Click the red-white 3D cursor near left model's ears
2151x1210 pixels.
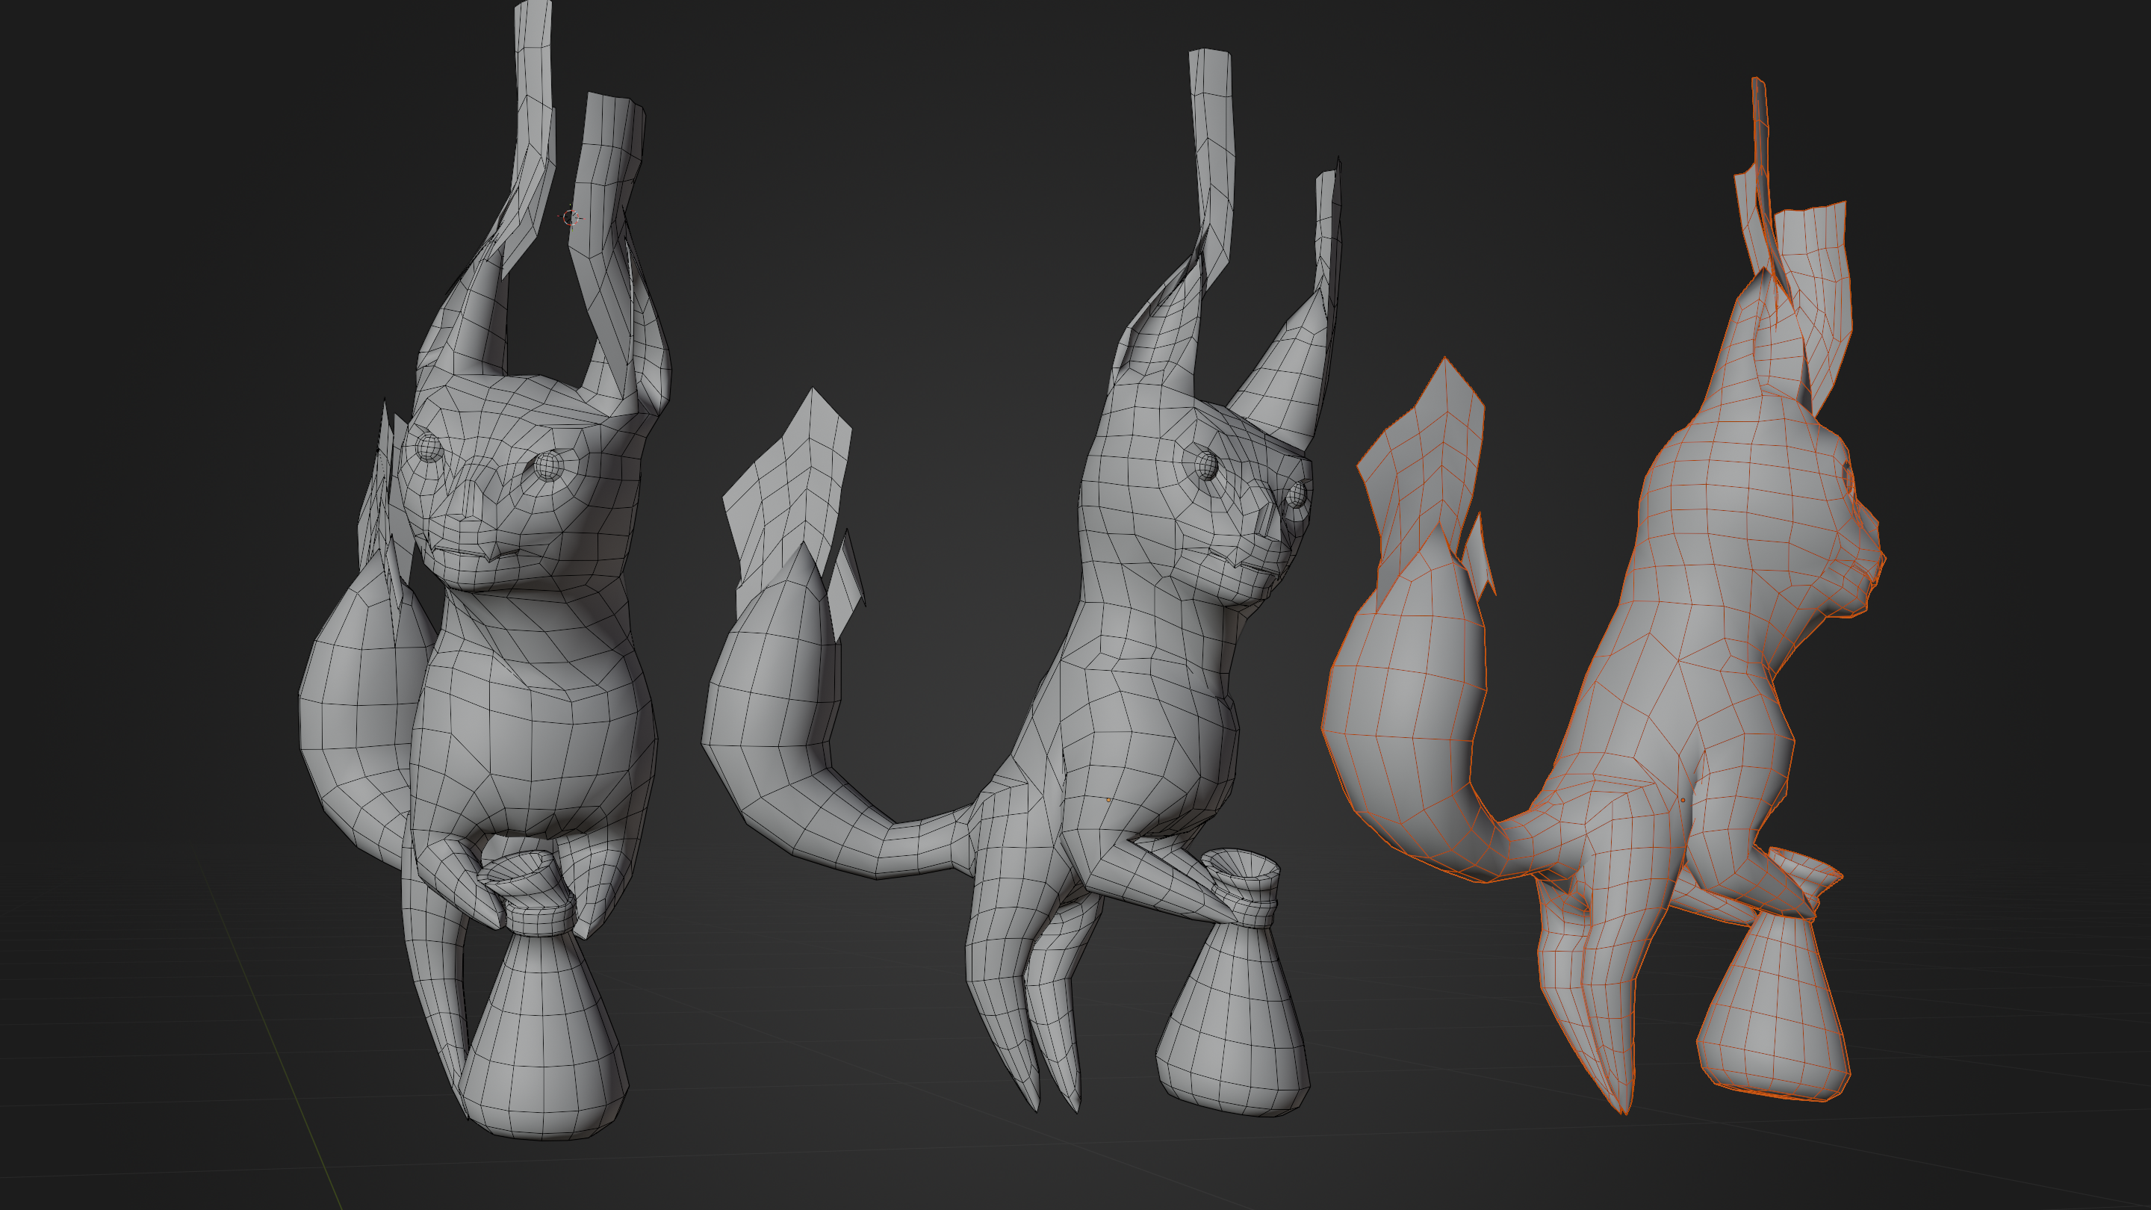click(571, 218)
